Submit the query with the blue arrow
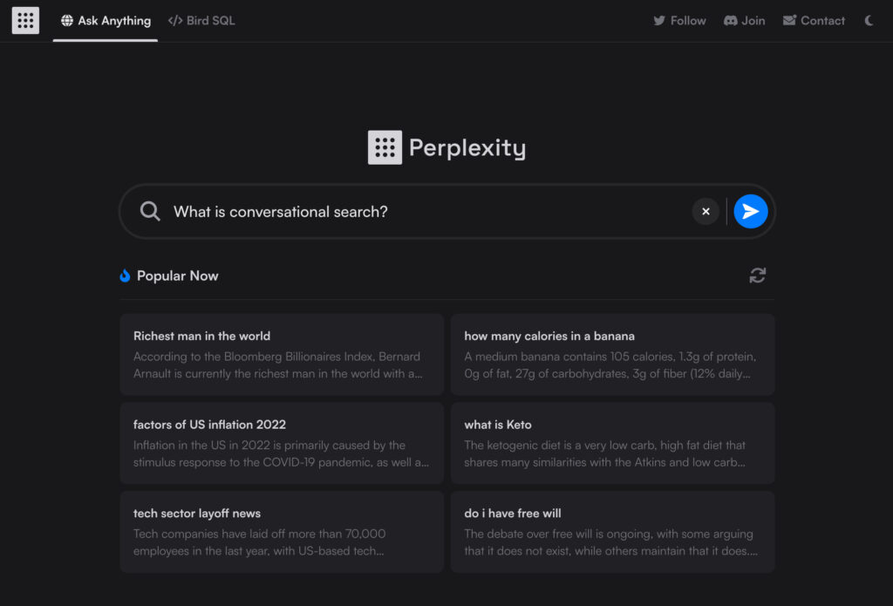 (750, 211)
